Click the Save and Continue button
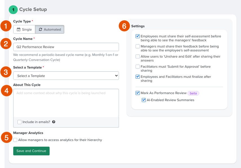The height and width of the screenshot is (168, 241). pos(31,151)
